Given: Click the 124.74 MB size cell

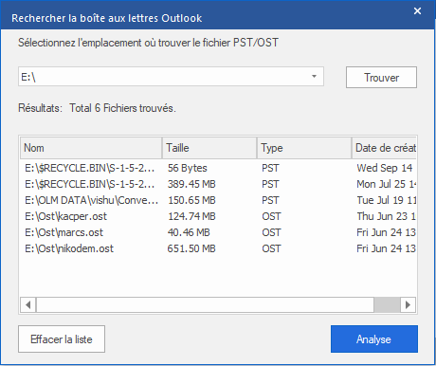Looking at the screenshot, I should (191, 216).
